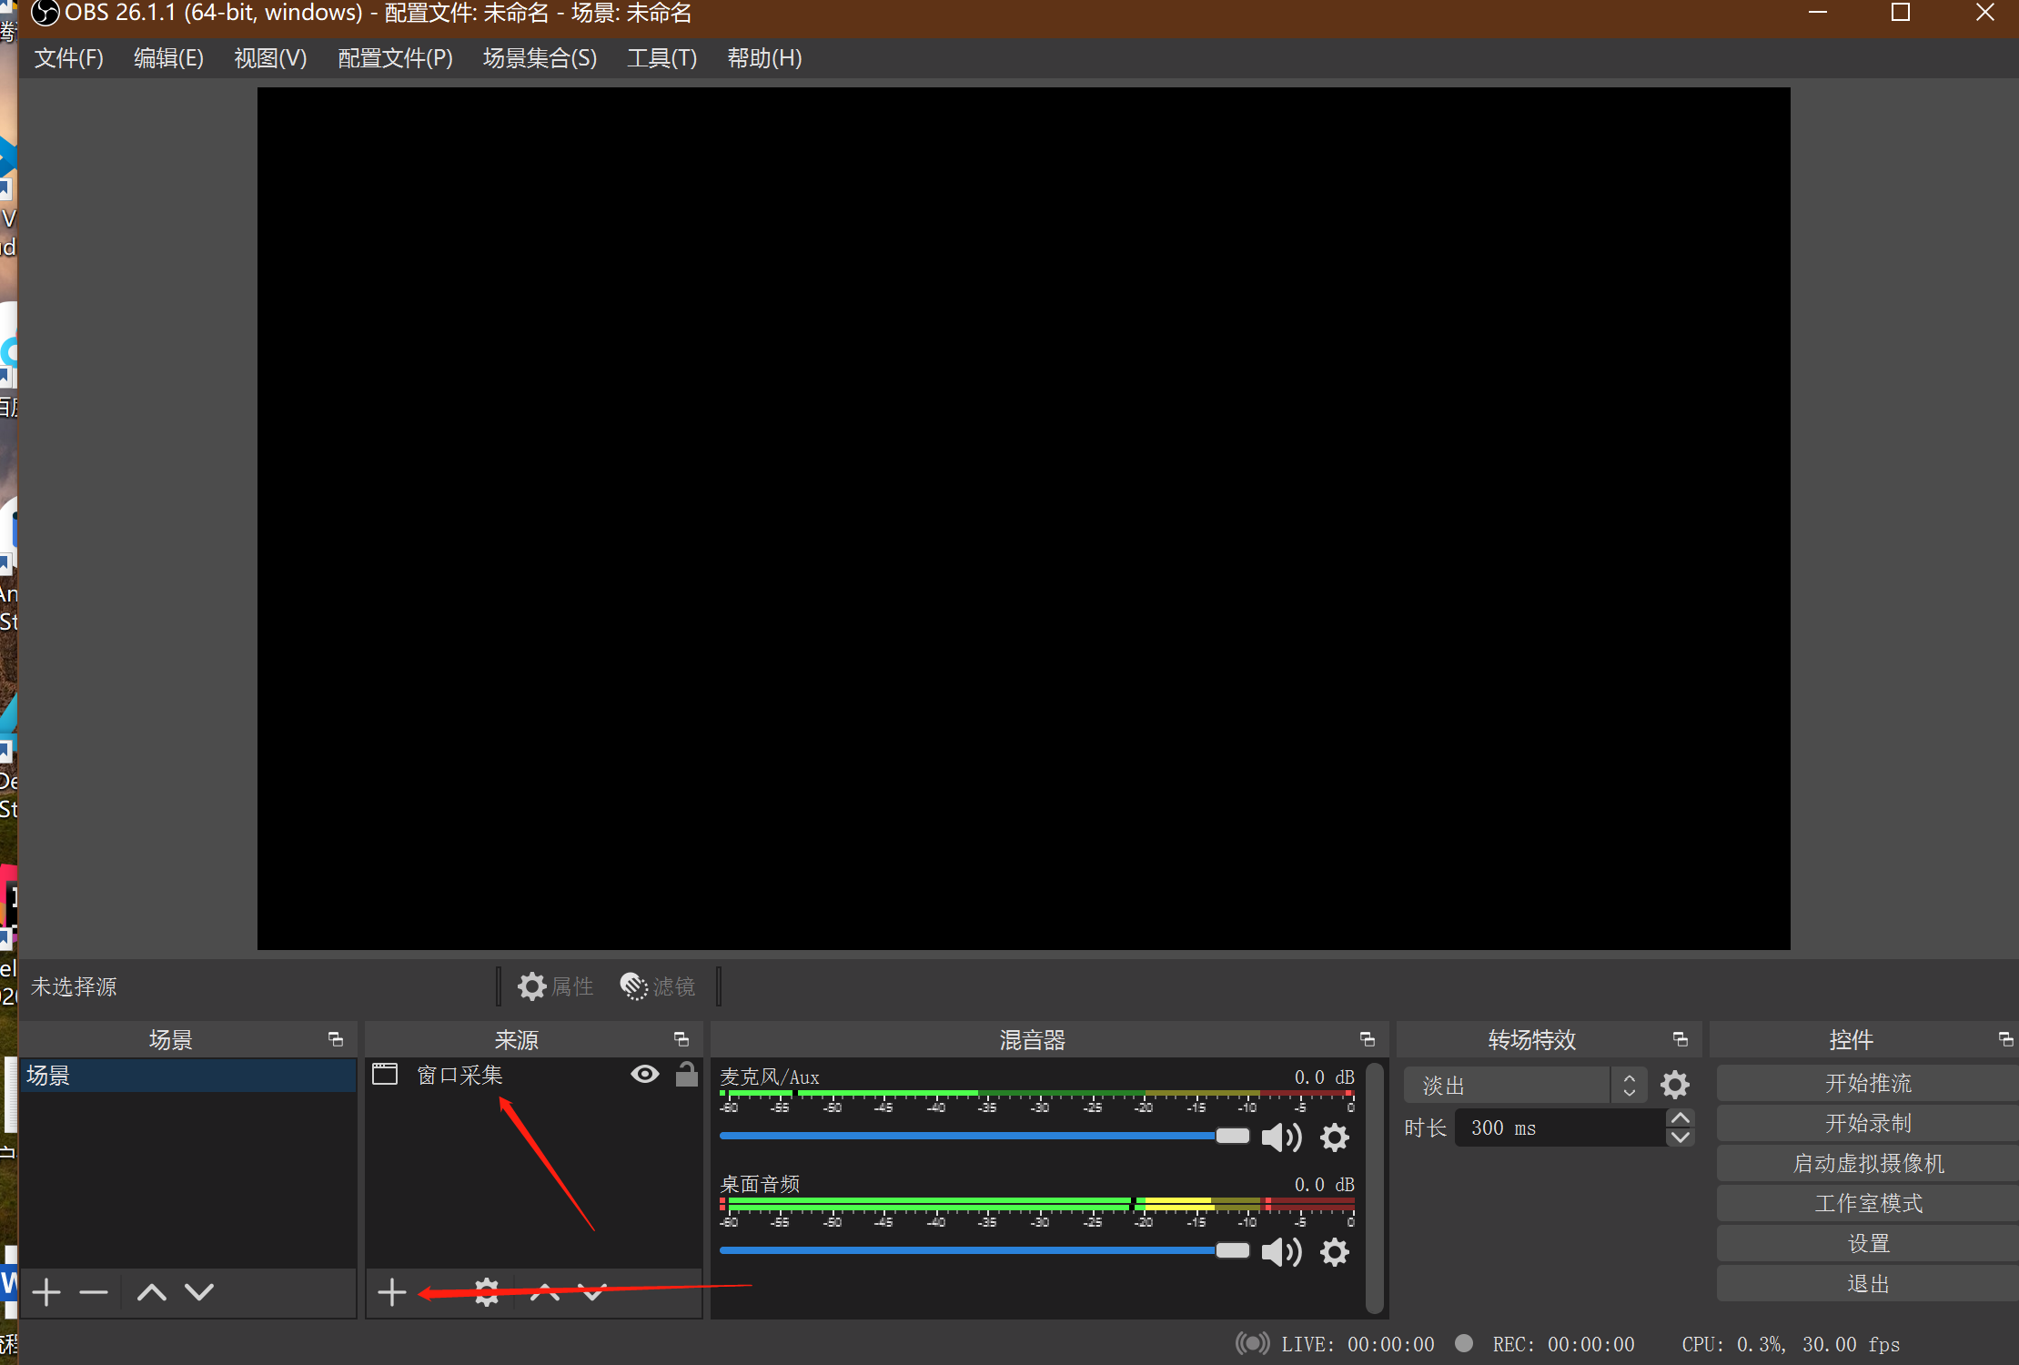
Task: Remove selected scene with minus icon
Action: [94, 1292]
